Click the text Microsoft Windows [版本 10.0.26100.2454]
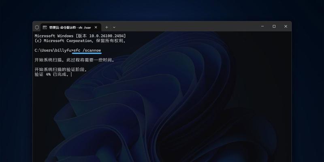Viewport: 324px width, 162px height. point(80,36)
